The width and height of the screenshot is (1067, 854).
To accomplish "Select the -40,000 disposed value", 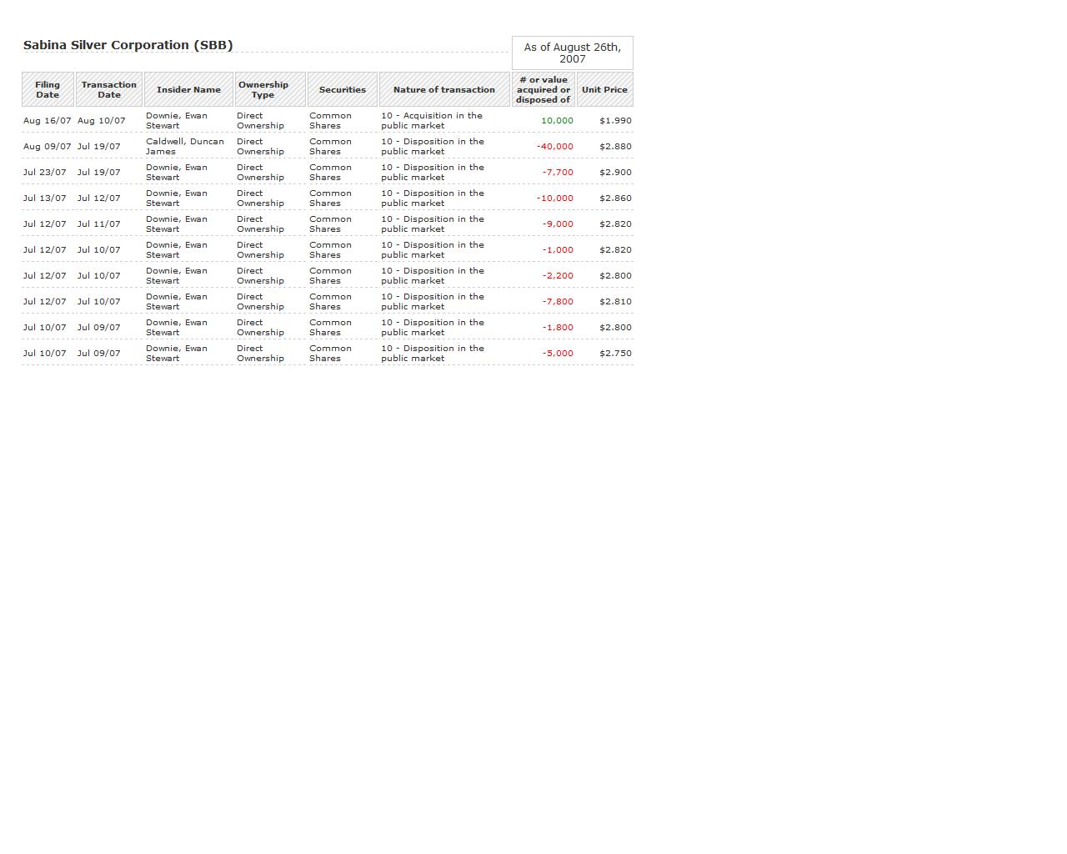I will (555, 147).
